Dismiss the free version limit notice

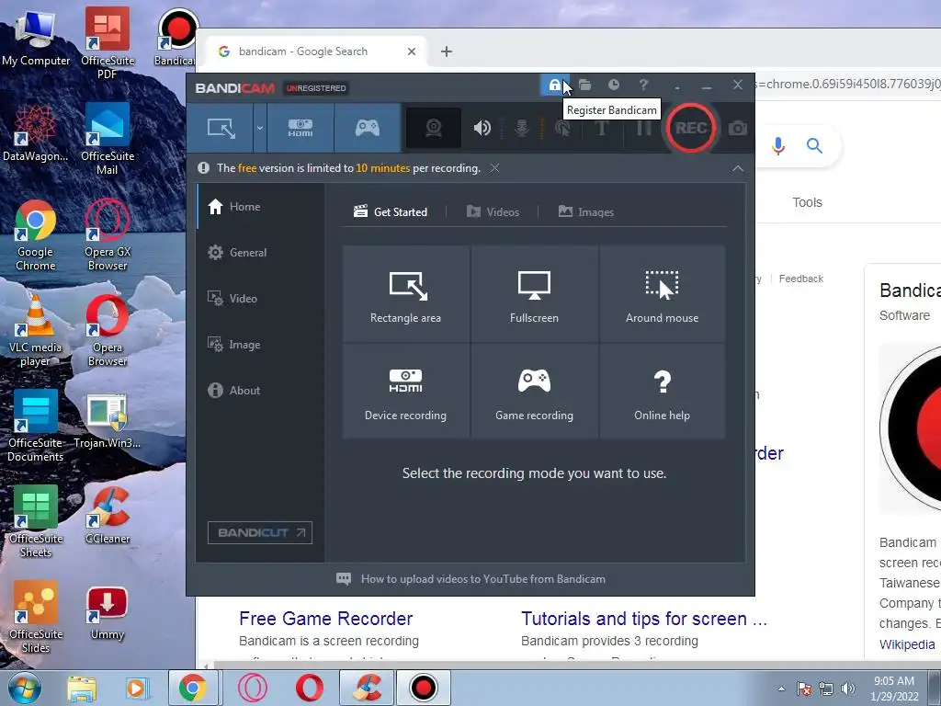pos(494,168)
